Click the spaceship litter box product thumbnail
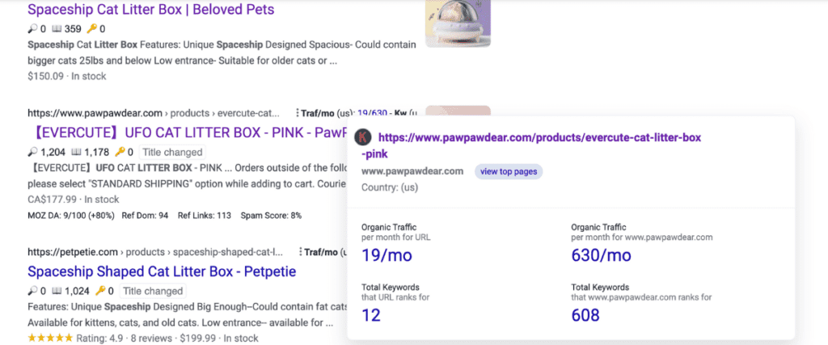Viewport: 828px width, 345px height. pos(458,23)
